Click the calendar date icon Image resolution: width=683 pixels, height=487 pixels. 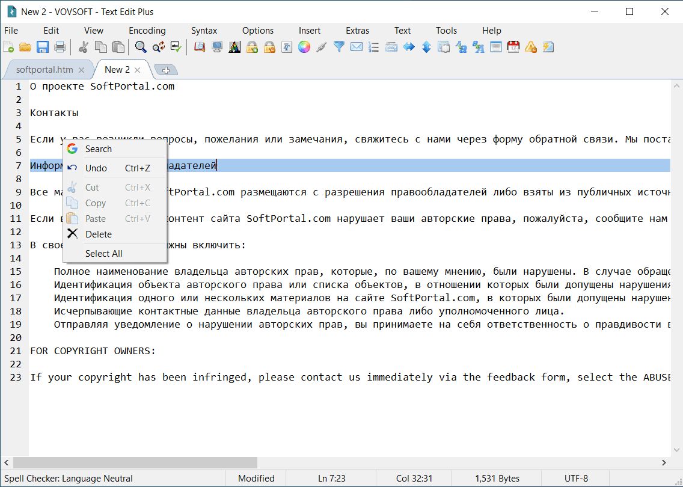click(513, 47)
